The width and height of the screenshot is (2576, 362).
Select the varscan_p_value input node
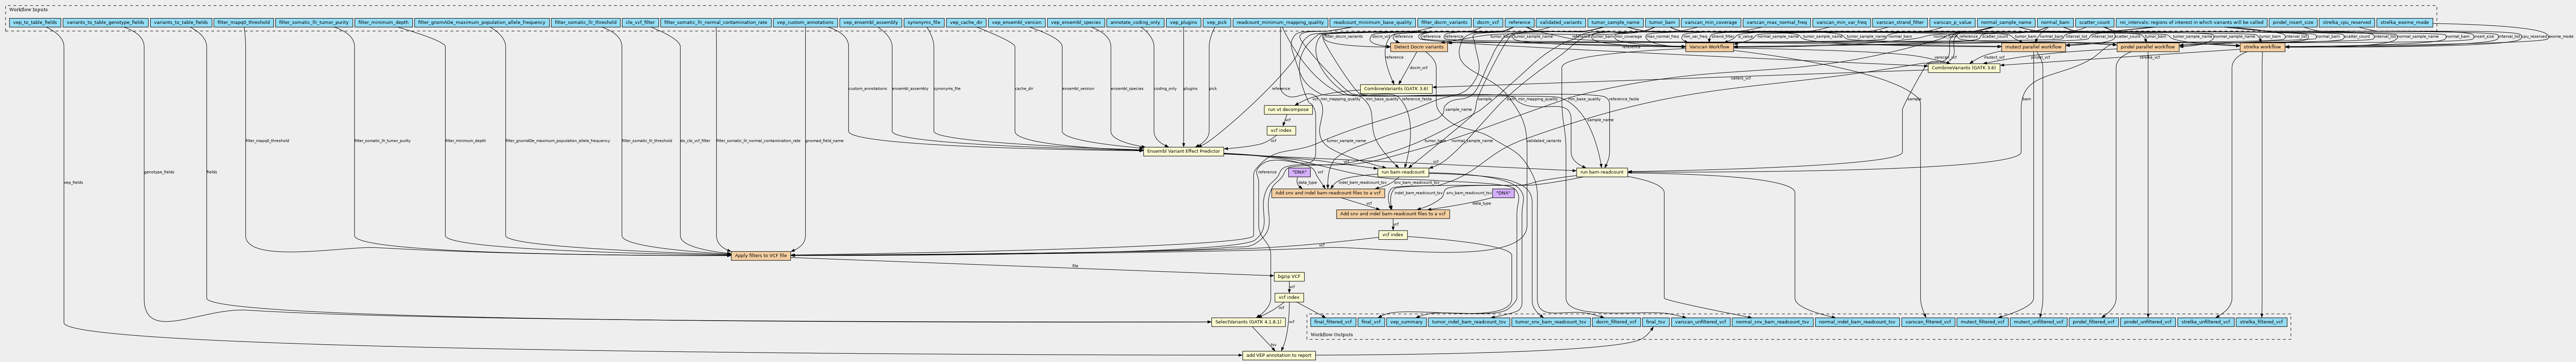(x=1952, y=22)
